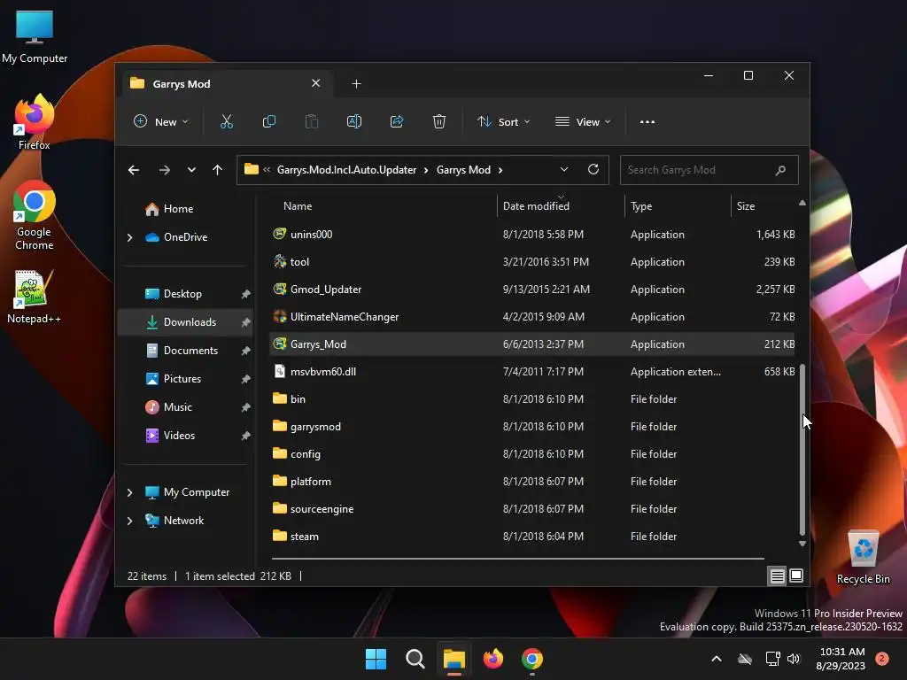The height and width of the screenshot is (680, 907).
Task: Open the Recycle Bin on desktop
Action: 863,557
